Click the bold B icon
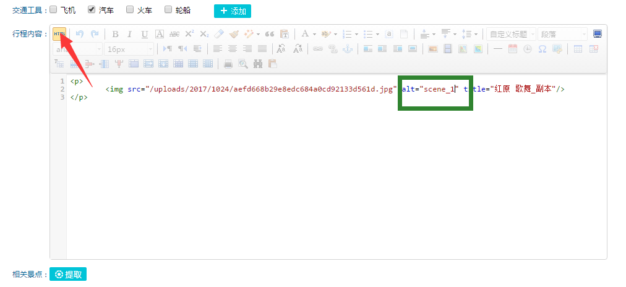Viewport: 626px width, 287px height. coord(115,34)
